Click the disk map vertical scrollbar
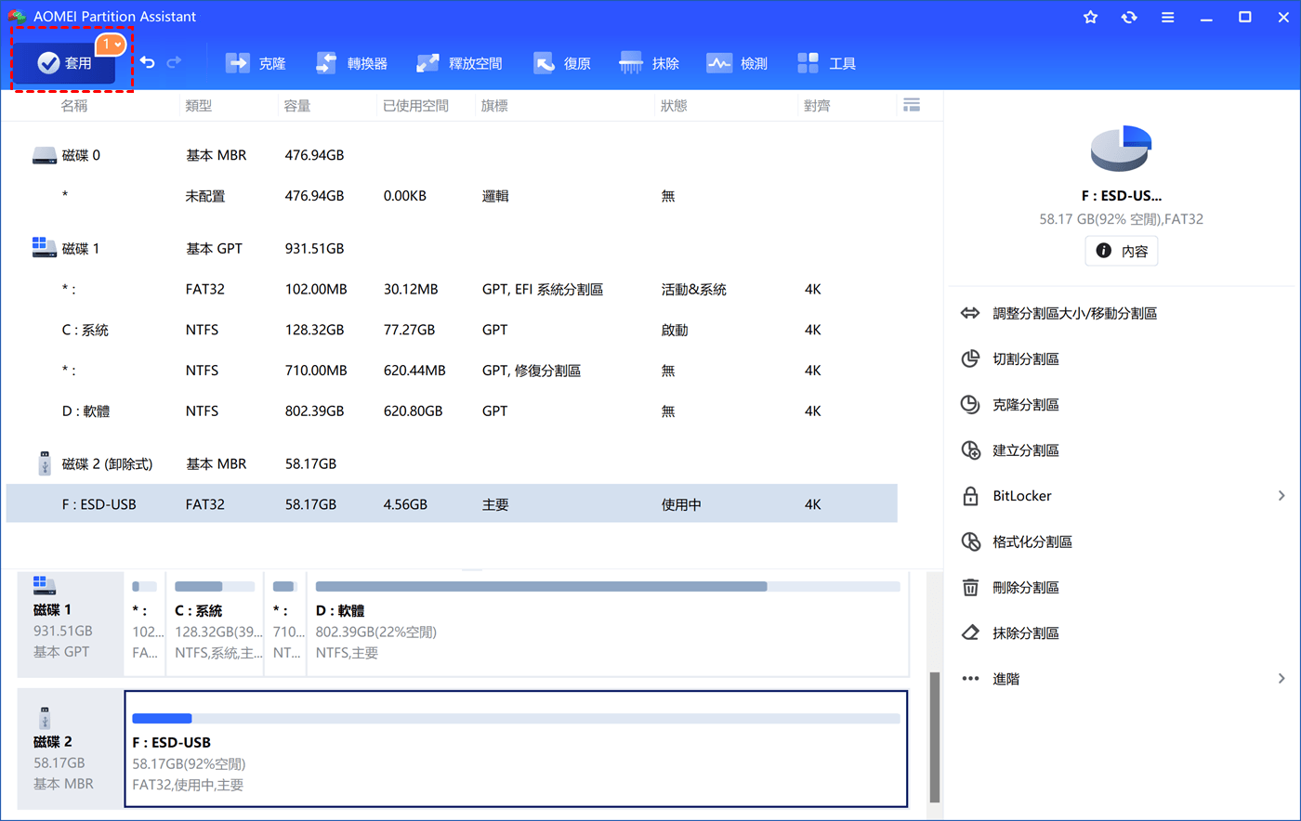This screenshot has height=821, width=1301. (935, 737)
